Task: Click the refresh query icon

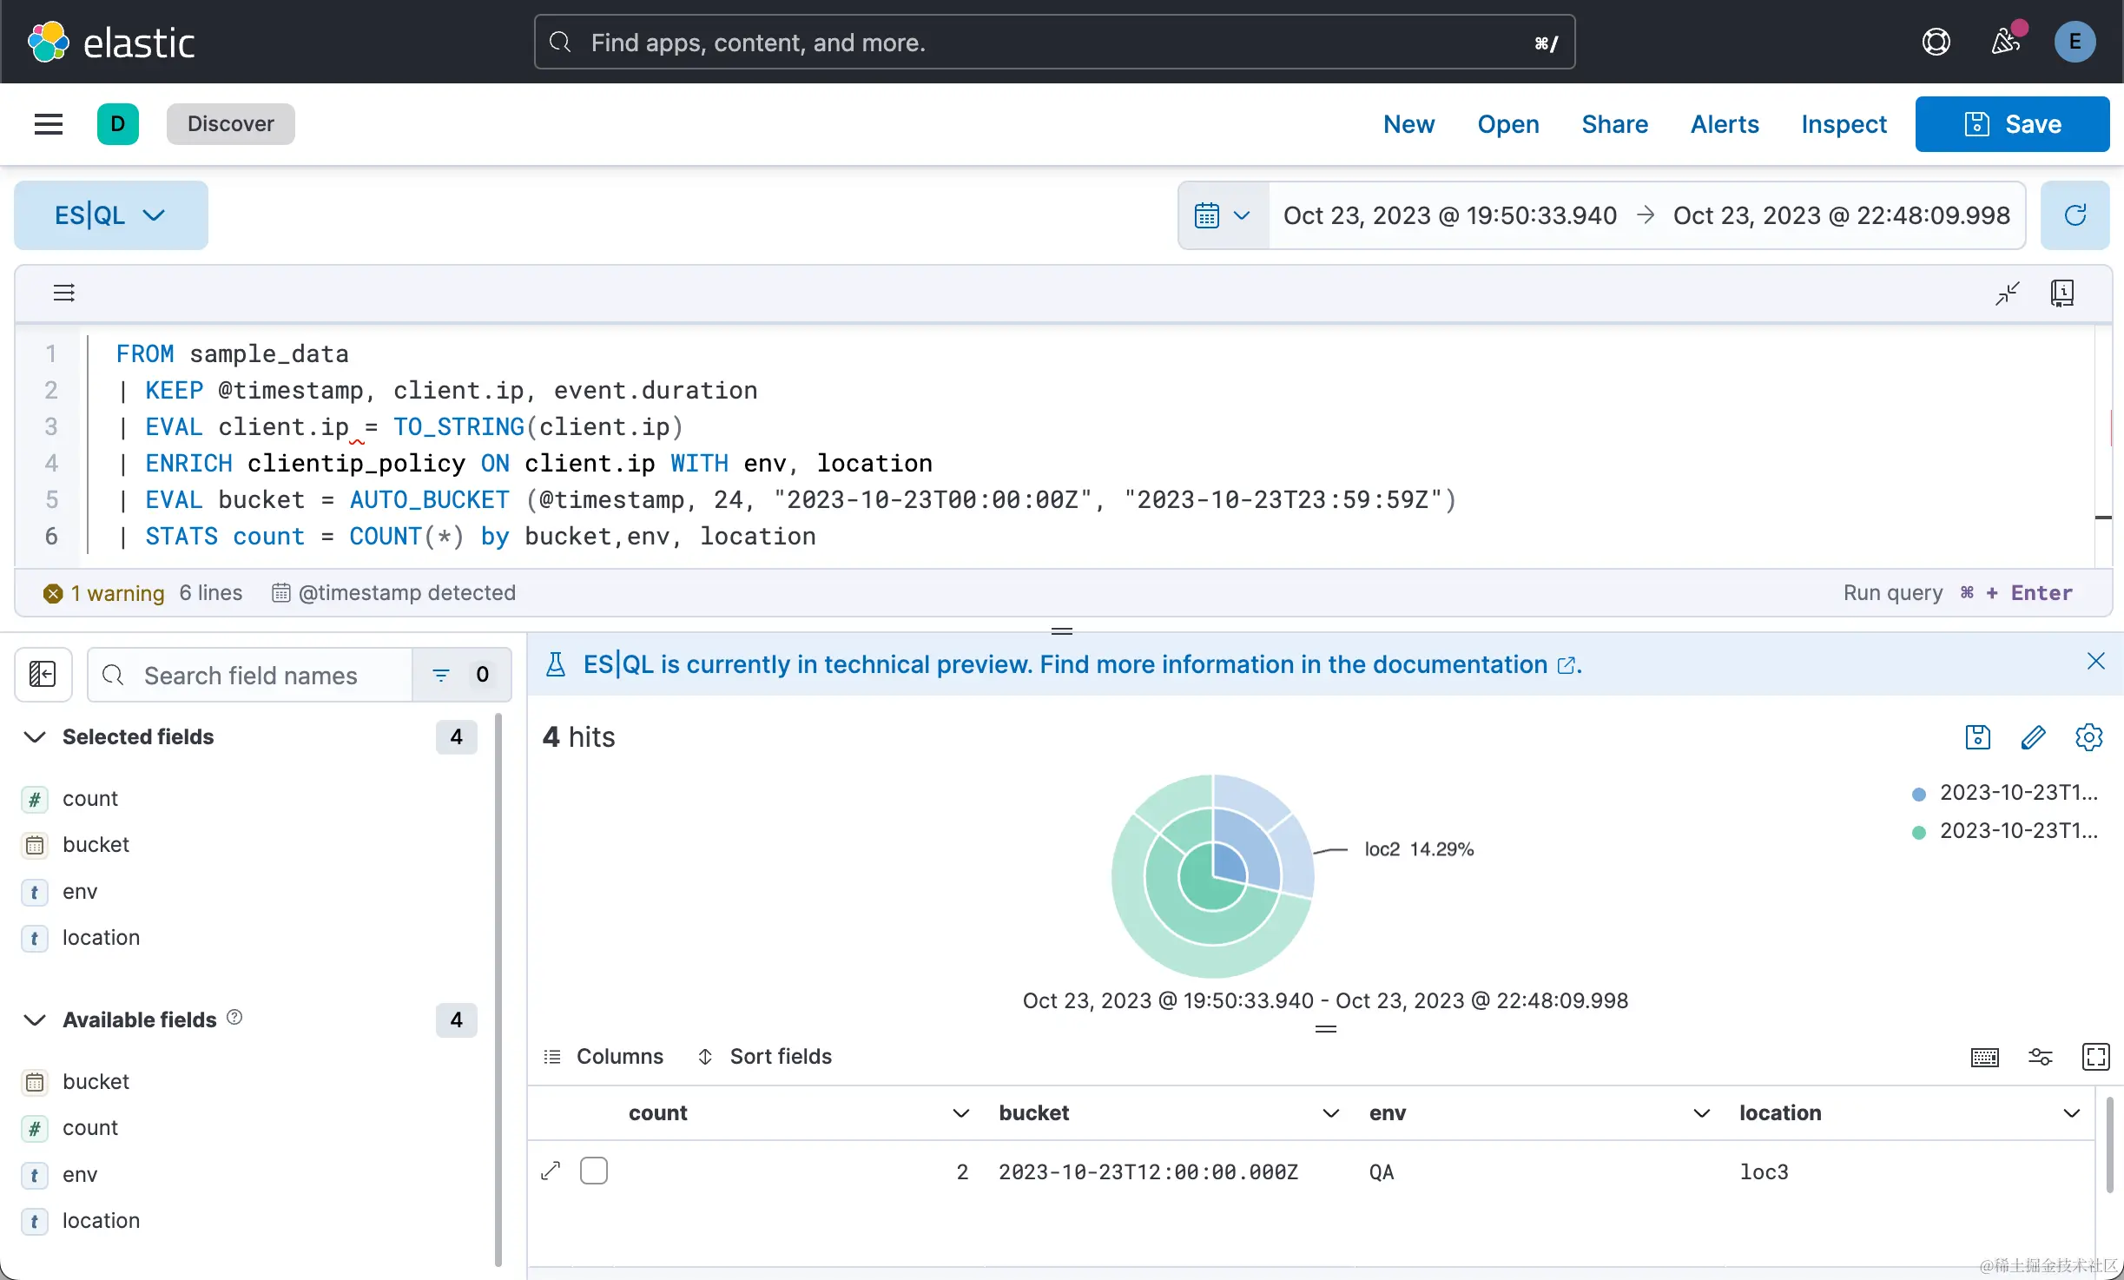Action: (x=2075, y=215)
